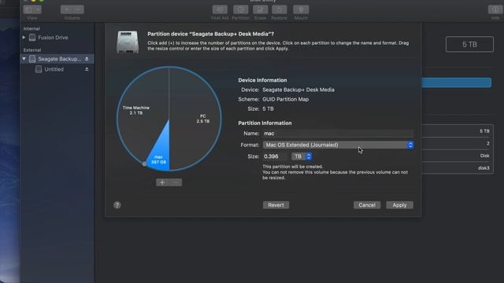The image size is (504, 283).
Task: Select Fusion Drive in the sidebar
Action: [53, 38]
